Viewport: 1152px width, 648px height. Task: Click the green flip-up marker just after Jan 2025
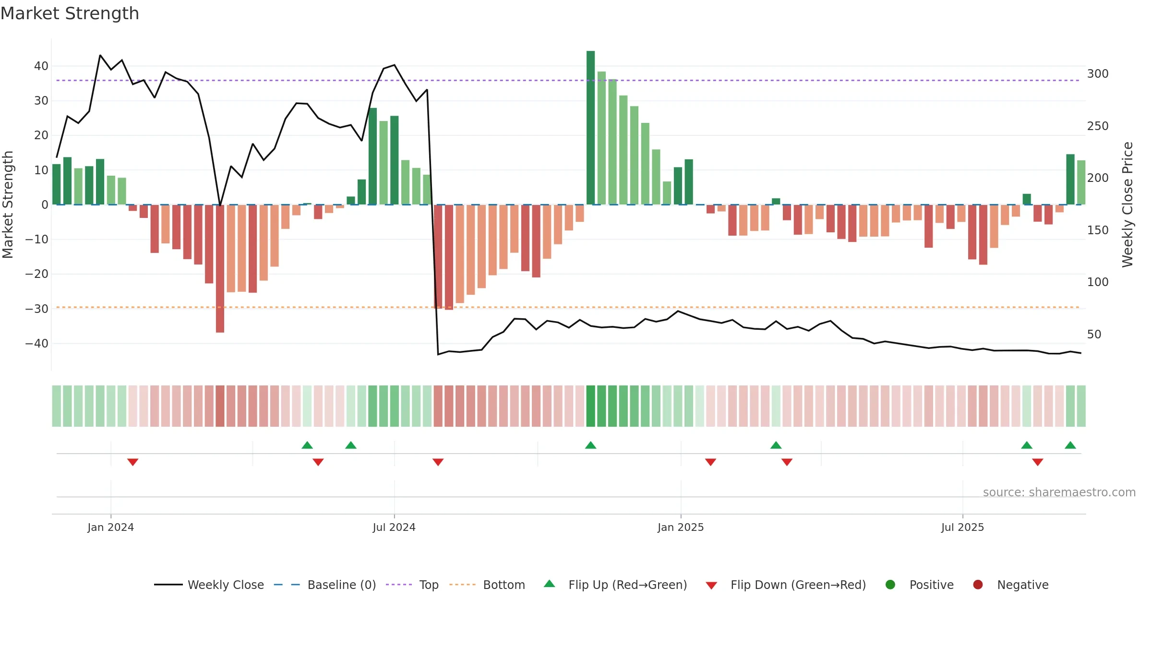click(776, 445)
